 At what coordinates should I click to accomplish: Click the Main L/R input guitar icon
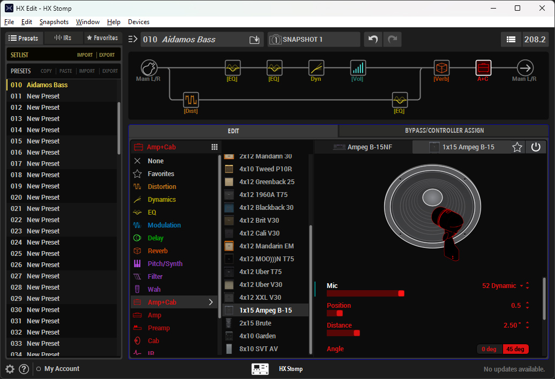149,68
